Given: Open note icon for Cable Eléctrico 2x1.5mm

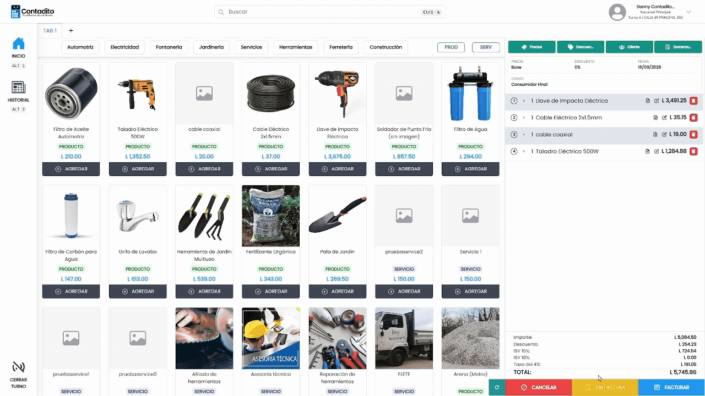Looking at the screenshot, I should tap(655, 118).
